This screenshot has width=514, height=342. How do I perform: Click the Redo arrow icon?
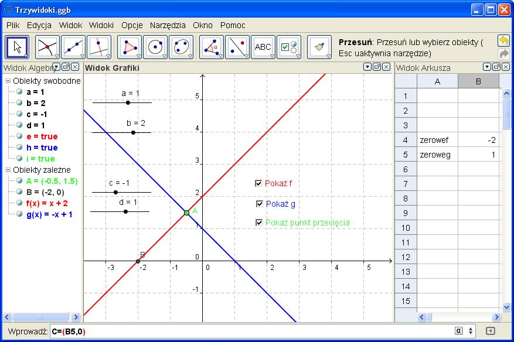503,54
